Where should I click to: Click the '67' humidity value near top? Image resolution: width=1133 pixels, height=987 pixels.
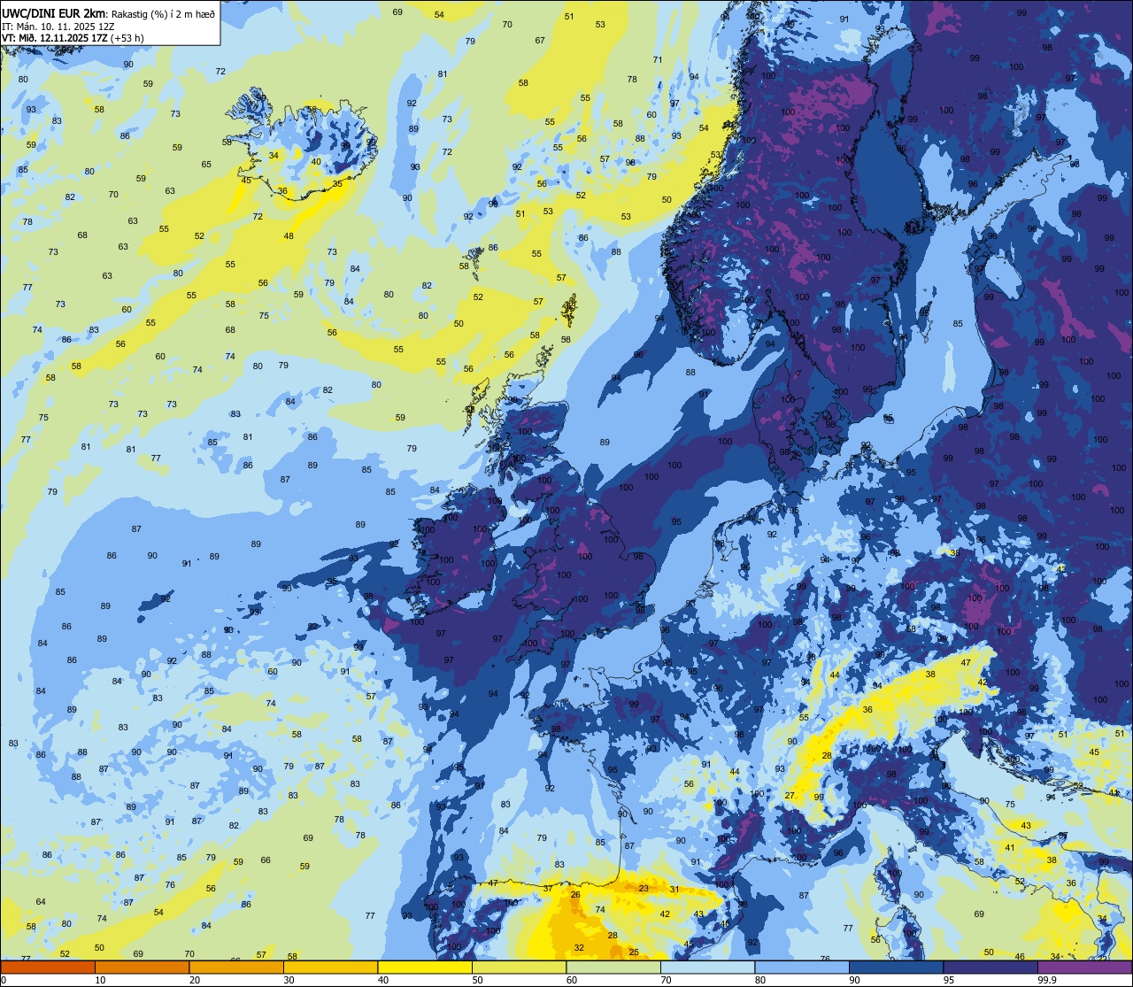click(x=540, y=41)
